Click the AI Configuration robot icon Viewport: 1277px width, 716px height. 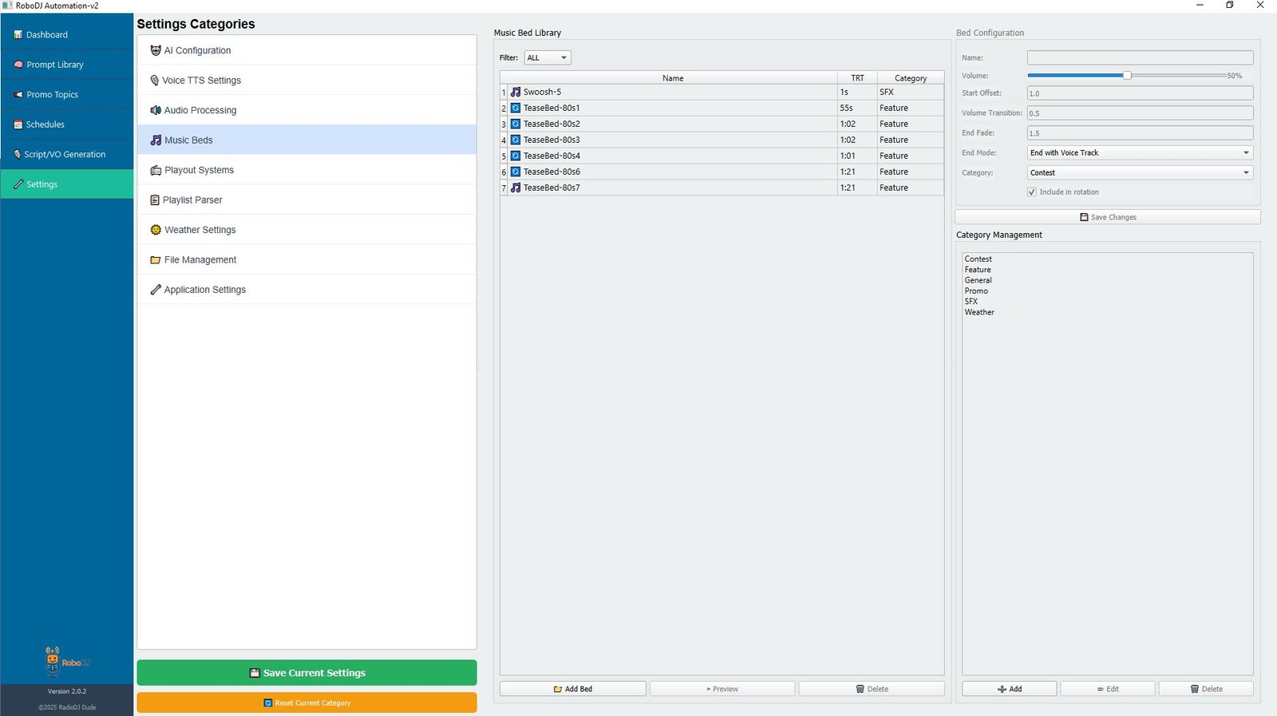click(x=156, y=50)
